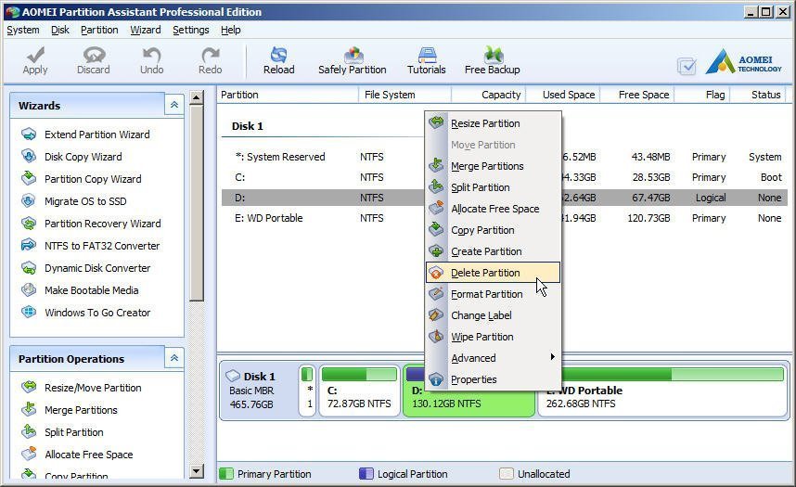
Task: Click the Reload toolbar icon
Action: (x=278, y=55)
